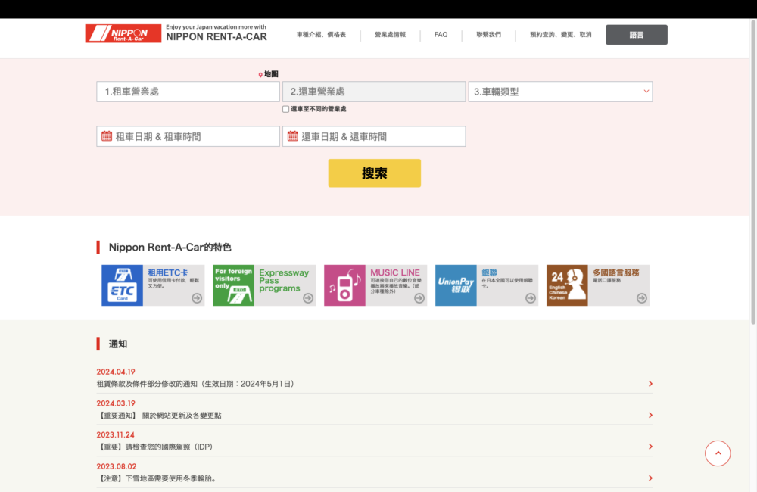Open the 租用ETC卡 feature icon

tap(122, 285)
